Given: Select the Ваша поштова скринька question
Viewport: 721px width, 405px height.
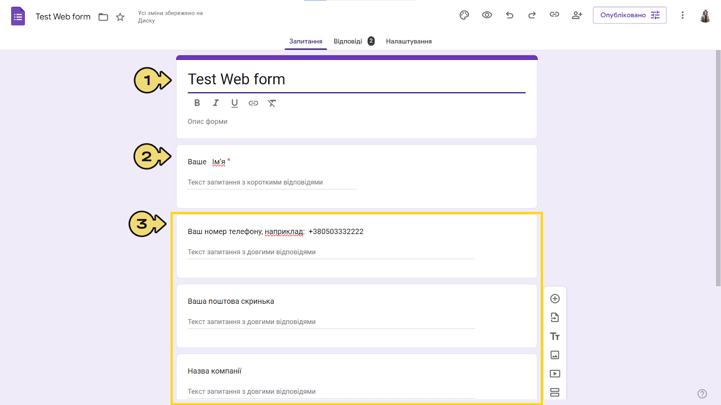Looking at the screenshot, I should [356, 316].
